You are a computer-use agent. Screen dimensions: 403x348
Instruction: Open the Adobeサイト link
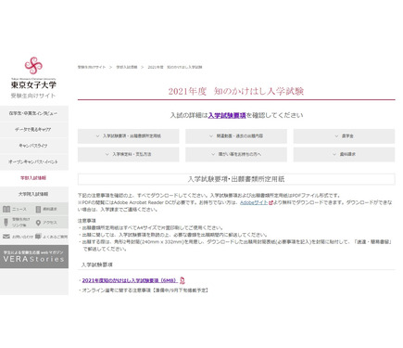click(x=254, y=202)
